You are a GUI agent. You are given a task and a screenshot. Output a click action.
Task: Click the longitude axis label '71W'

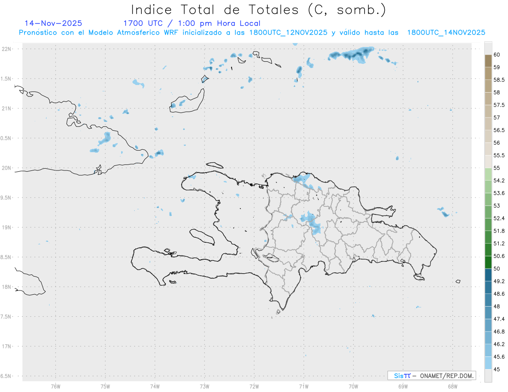(304, 386)
